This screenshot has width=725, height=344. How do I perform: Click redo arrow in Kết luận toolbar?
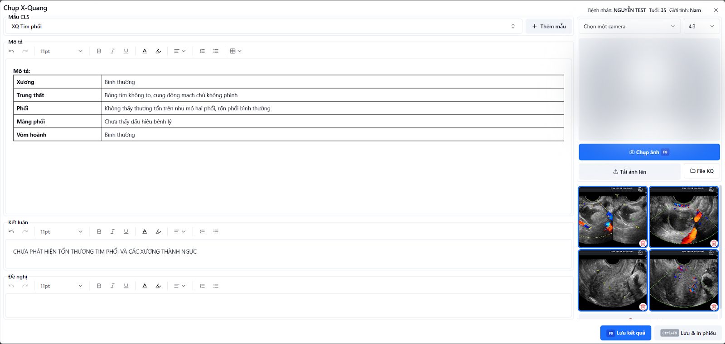pyautogui.click(x=25, y=231)
